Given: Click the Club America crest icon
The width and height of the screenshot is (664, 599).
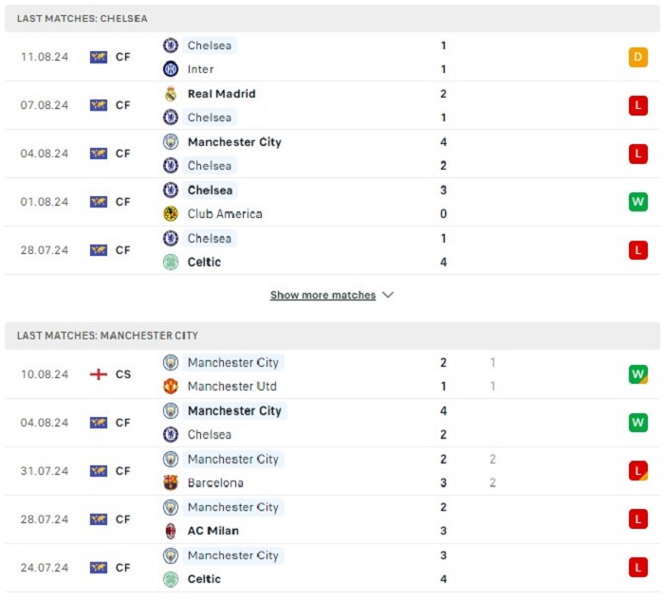Looking at the screenshot, I should tap(170, 213).
